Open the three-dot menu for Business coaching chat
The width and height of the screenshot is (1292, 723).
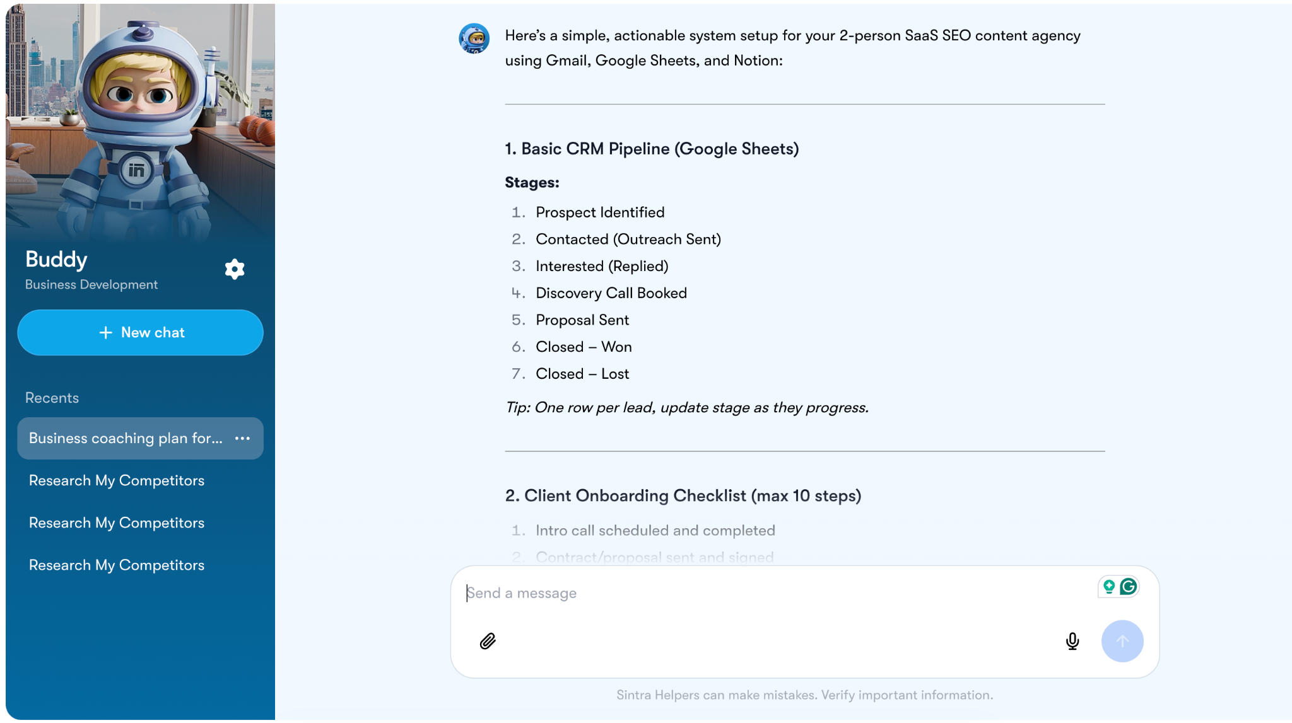coord(242,438)
